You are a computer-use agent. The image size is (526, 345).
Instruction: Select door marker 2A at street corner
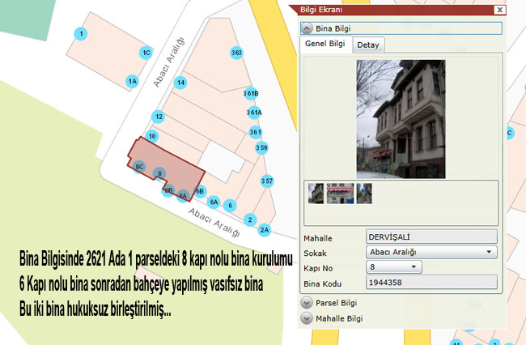265,230
